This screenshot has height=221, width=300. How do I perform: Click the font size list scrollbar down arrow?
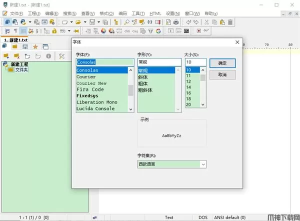click(x=203, y=104)
